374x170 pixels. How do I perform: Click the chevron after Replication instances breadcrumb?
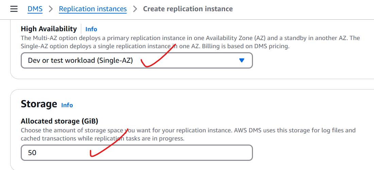(135, 9)
